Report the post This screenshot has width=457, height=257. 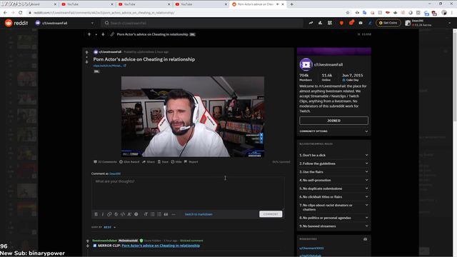(191, 162)
